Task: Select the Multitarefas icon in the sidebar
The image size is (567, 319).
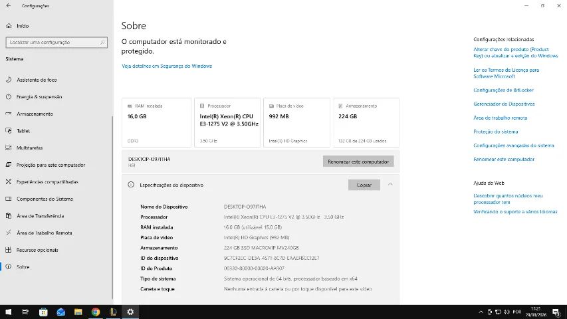Action: coord(9,148)
